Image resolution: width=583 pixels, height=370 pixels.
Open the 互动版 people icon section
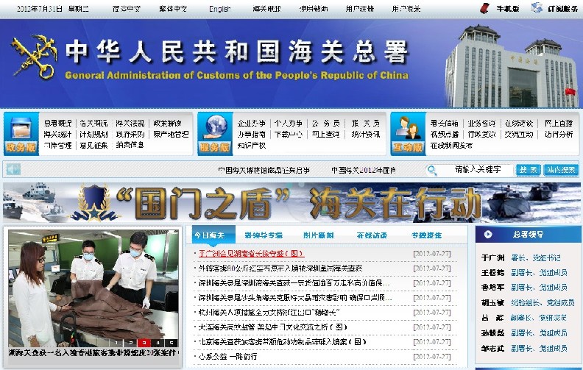(x=408, y=134)
